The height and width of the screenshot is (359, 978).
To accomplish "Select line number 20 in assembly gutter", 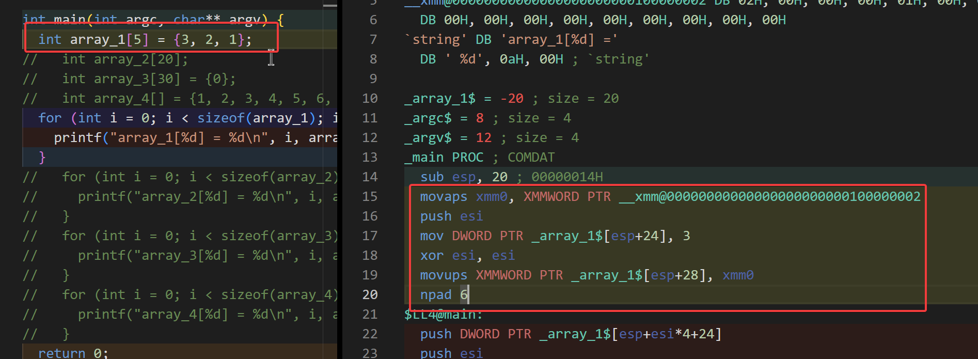I will (370, 295).
